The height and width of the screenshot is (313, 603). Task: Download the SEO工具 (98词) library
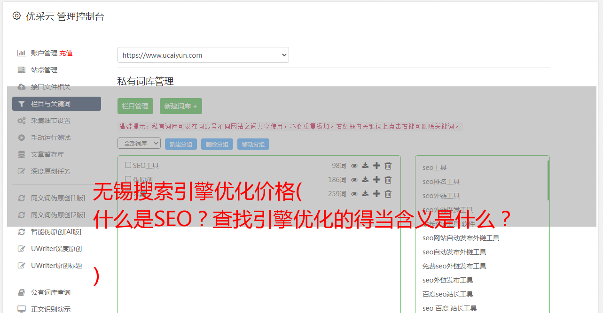point(365,166)
